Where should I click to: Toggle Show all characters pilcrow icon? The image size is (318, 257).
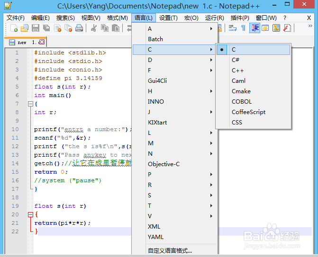coord(244,28)
